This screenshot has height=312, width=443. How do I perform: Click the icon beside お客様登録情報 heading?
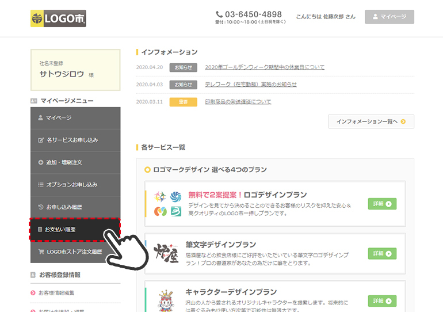(x=33, y=275)
